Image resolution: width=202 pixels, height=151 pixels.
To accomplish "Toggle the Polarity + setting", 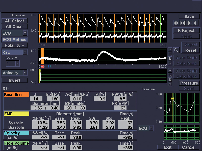I will (x=14, y=45).
